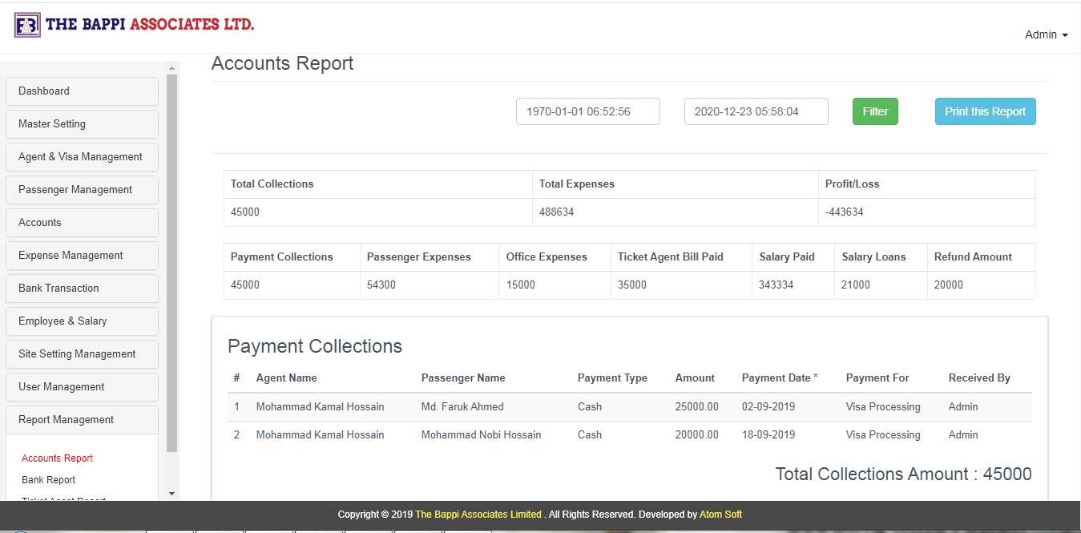Navigate to Passenger Management
1081x533 pixels.
coord(75,189)
